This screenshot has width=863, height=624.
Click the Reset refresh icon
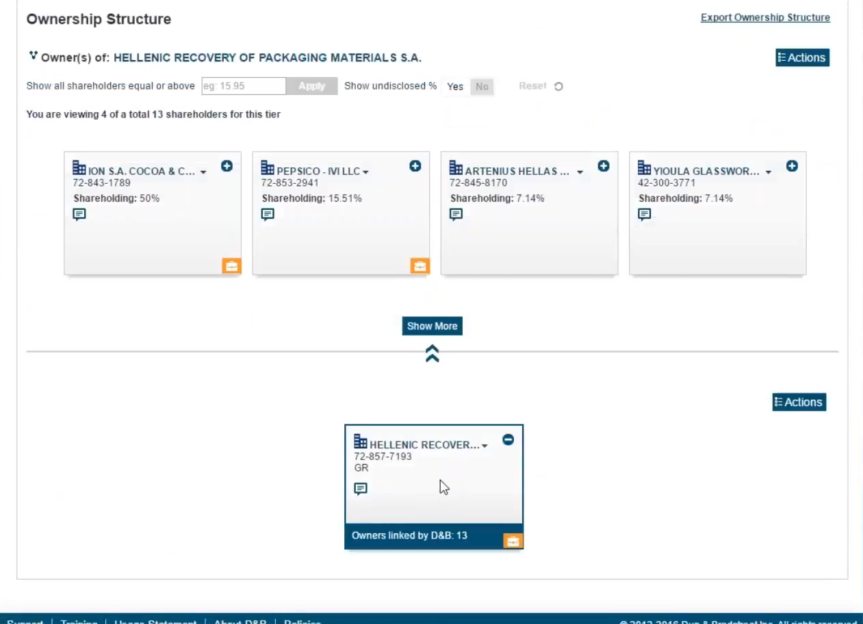click(x=558, y=87)
